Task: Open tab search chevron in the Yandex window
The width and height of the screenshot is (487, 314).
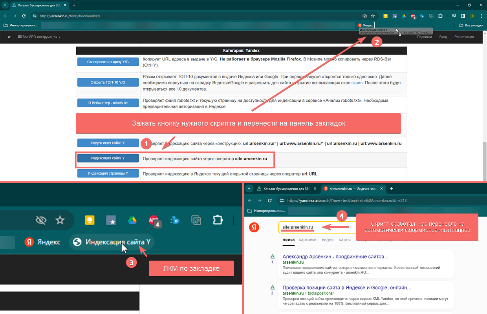Action: click(x=249, y=189)
